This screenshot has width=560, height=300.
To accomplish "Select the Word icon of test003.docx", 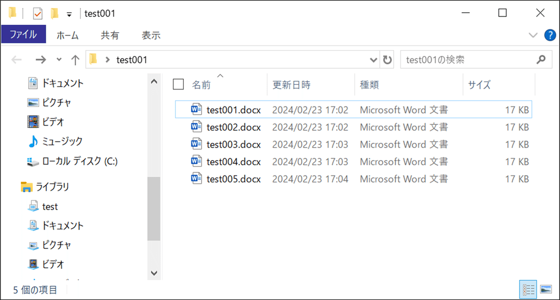I will point(196,144).
